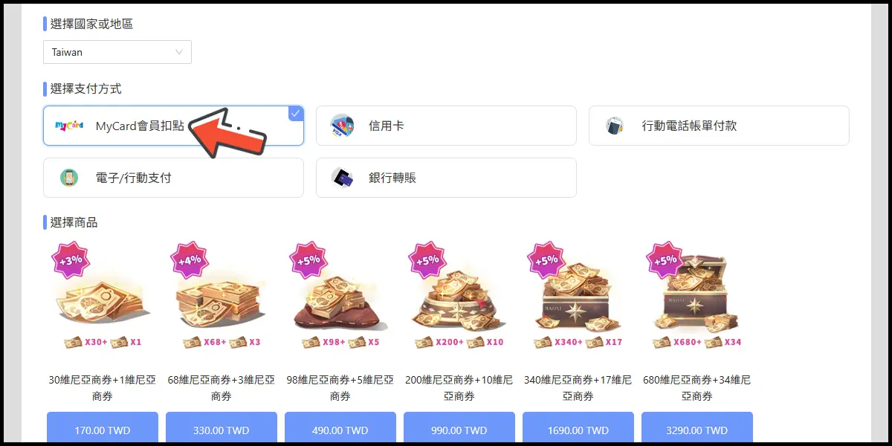
Task: Click the mobile phone billing icon
Action: click(614, 126)
